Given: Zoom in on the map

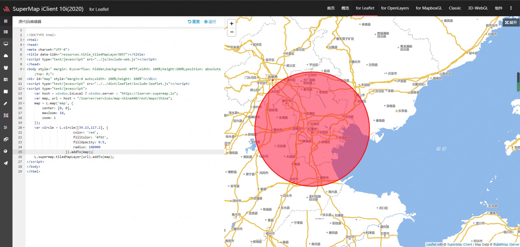Looking at the screenshot, I should click(x=232, y=23).
